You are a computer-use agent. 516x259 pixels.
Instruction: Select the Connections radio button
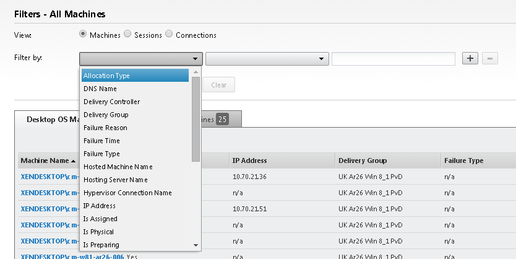point(170,35)
